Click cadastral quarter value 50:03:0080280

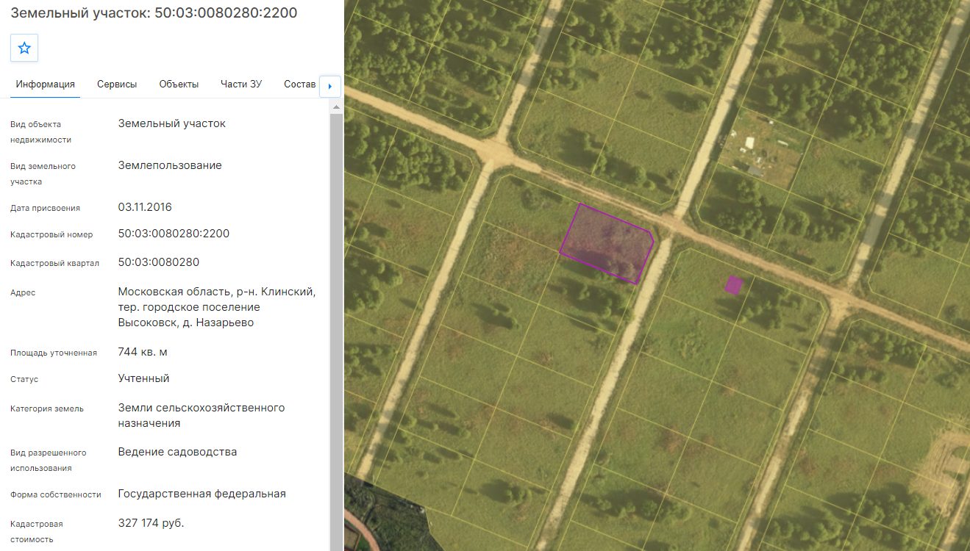[159, 262]
